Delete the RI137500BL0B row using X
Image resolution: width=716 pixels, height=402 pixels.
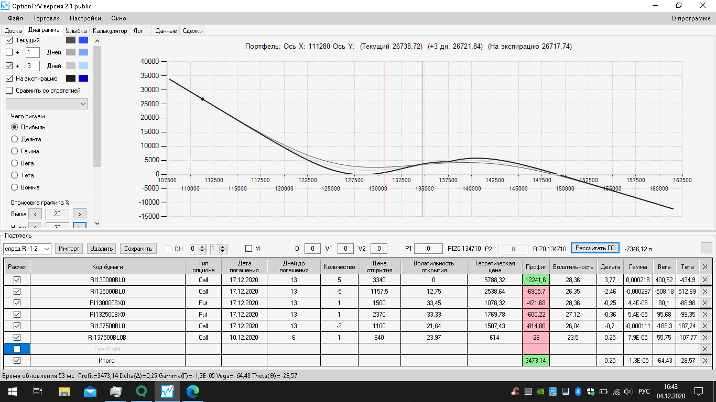[x=705, y=338]
